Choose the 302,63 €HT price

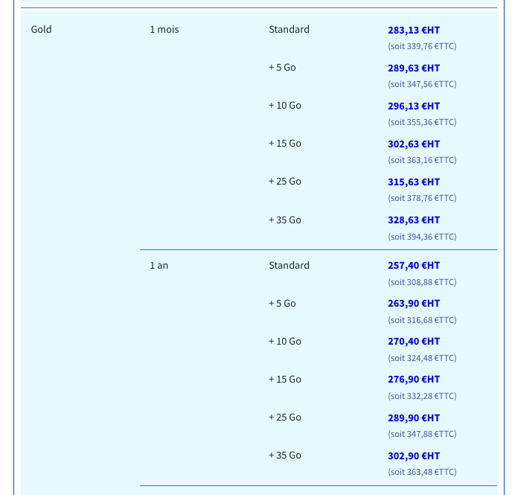(x=413, y=144)
